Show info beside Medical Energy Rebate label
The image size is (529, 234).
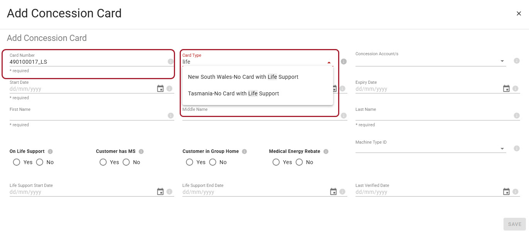326,151
